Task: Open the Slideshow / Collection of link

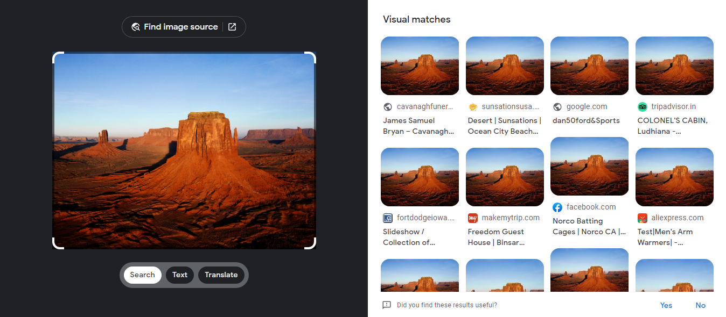Action: pyautogui.click(x=409, y=237)
